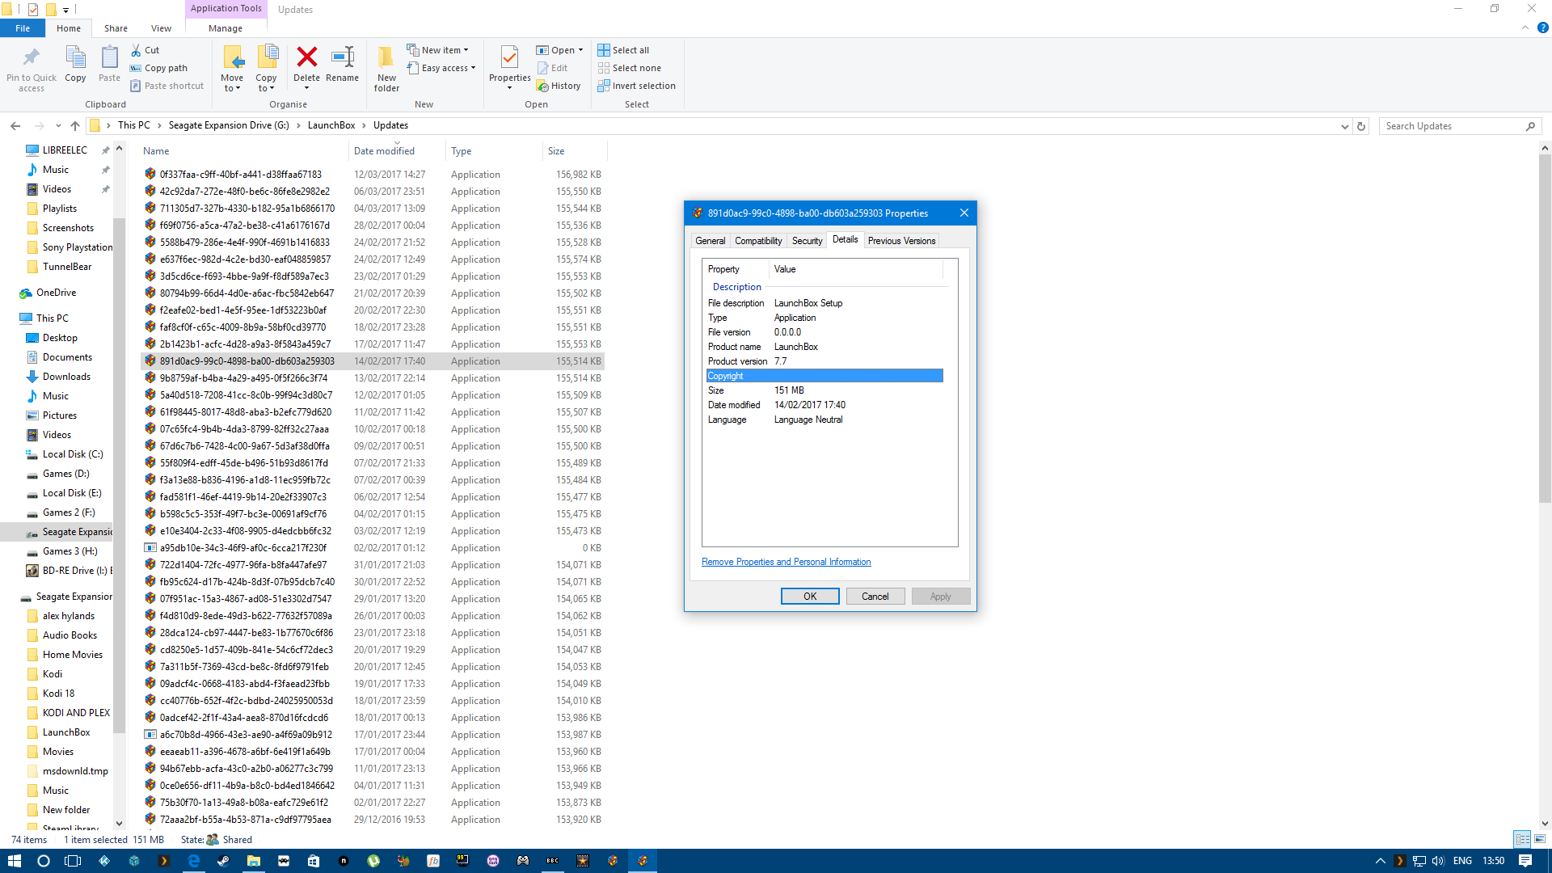Expand the chevron after LaunchBox in path
Viewport: 1552px width, 873px height.
(365, 125)
